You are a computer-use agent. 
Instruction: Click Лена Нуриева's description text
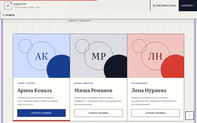(x=154, y=101)
